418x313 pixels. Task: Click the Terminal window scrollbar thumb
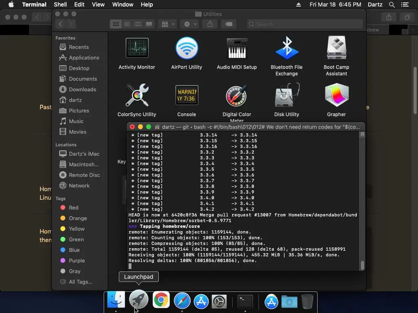pyautogui.click(x=362, y=265)
